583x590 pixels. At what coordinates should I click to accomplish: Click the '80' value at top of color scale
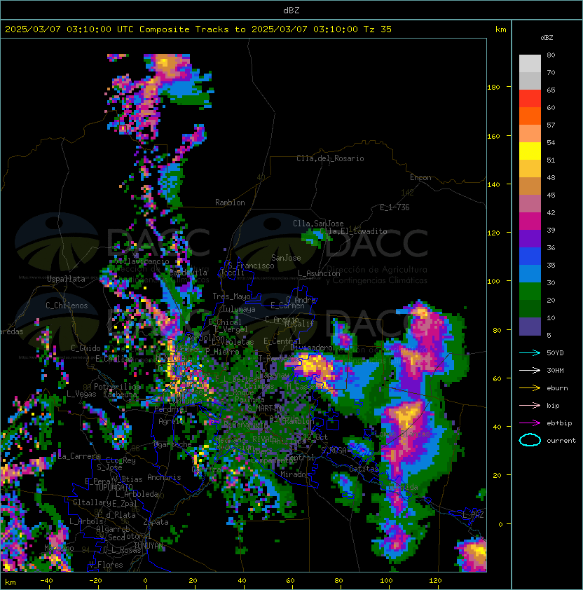tap(551, 55)
